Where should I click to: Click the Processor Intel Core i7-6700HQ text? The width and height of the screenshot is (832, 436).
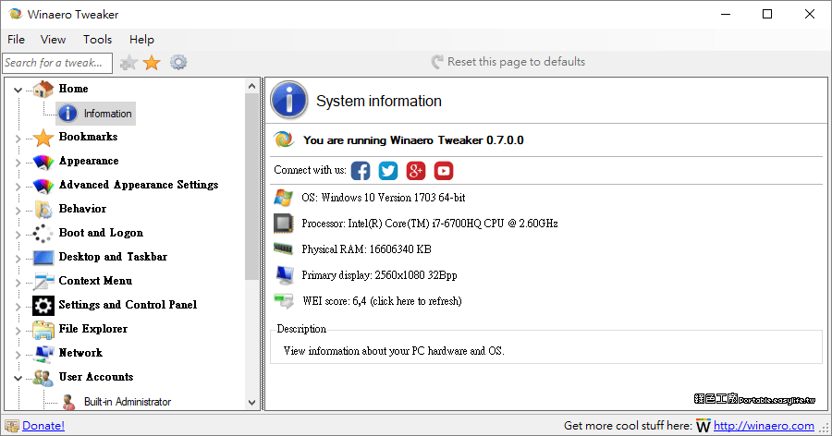[429, 224]
